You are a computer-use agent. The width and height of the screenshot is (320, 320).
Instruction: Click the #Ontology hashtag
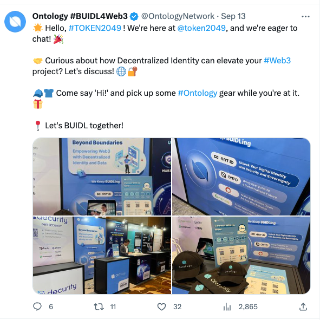pyautogui.click(x=197, y=93)
